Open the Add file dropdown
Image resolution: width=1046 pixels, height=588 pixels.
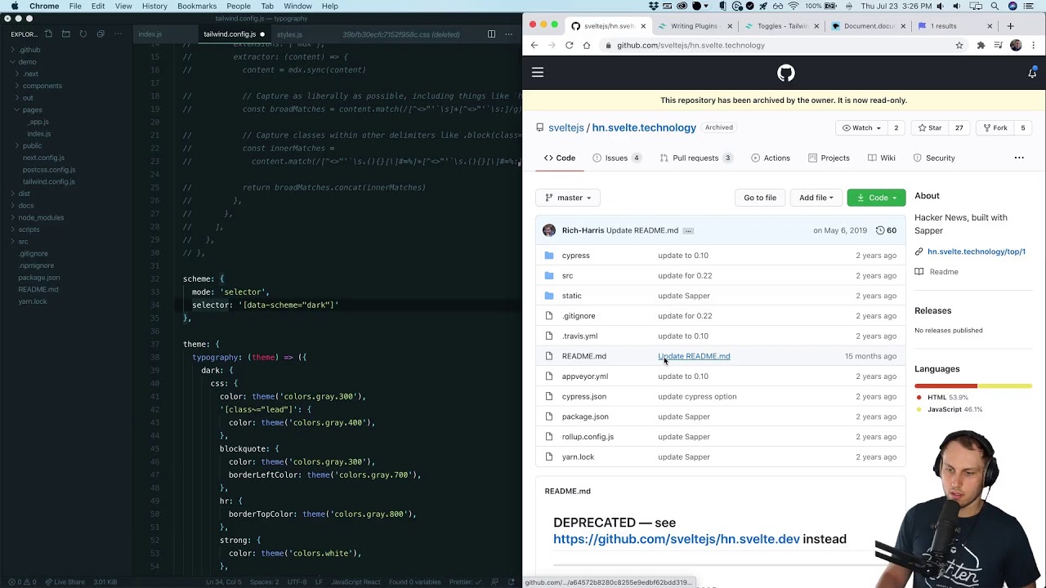(816, 198)
